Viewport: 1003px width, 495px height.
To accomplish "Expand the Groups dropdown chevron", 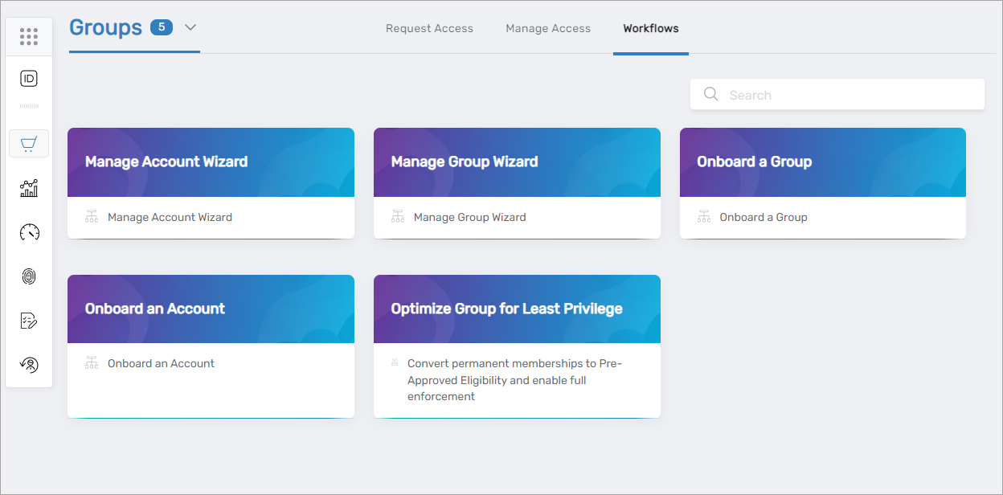I will (x=190, y=27).
